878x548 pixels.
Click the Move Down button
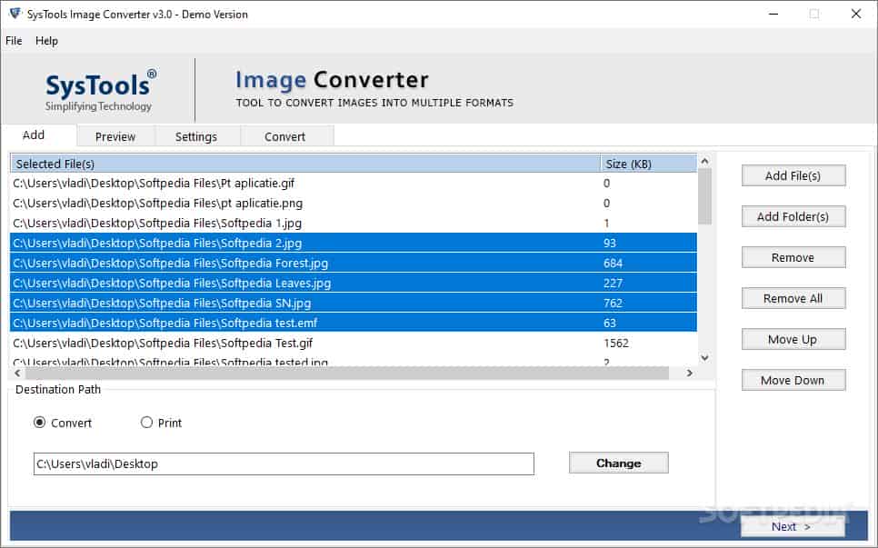click(793, 380)
